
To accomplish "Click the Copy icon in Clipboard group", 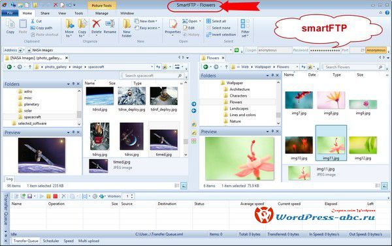I will coord(10,24).
